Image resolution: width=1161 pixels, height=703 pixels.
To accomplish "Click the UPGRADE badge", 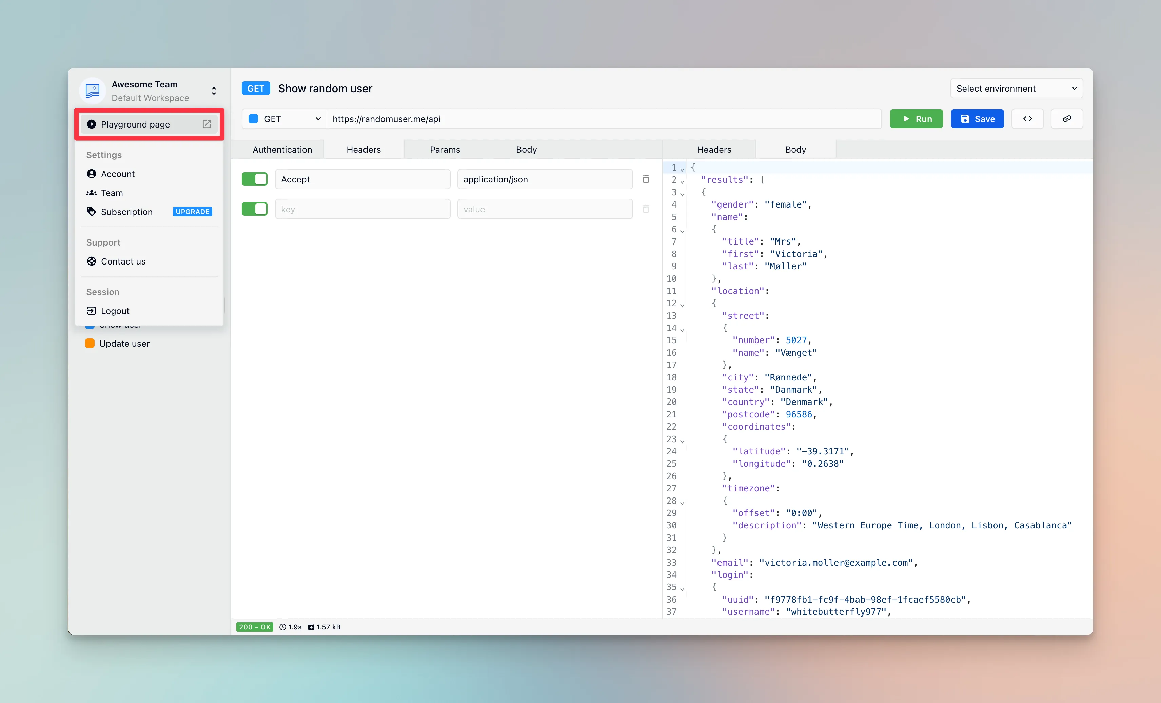I will [192, 212].
